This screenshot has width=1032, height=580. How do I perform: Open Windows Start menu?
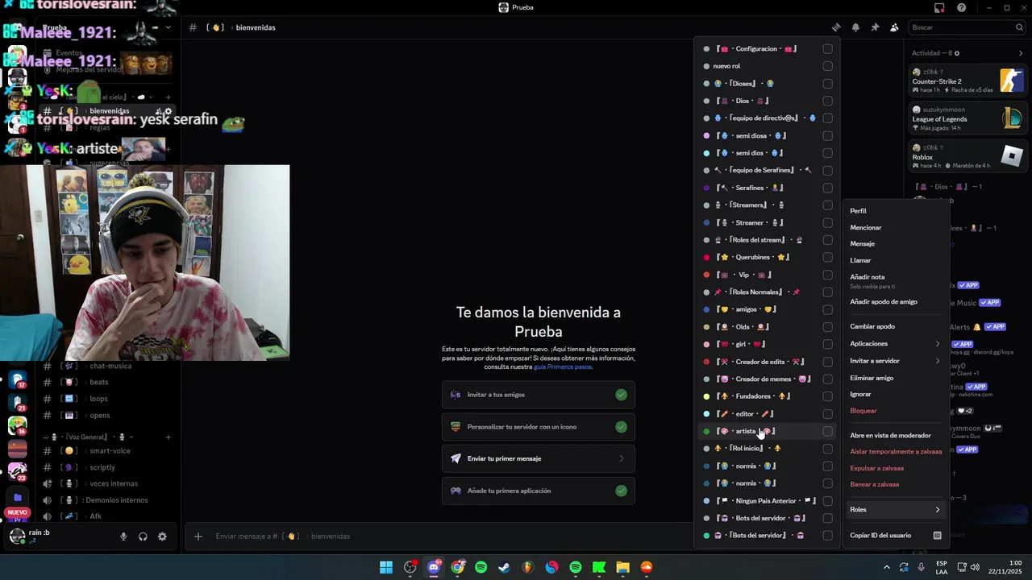[386, 567]
